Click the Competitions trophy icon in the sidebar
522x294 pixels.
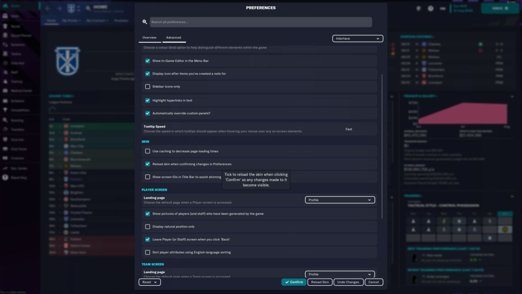point(5,110)
